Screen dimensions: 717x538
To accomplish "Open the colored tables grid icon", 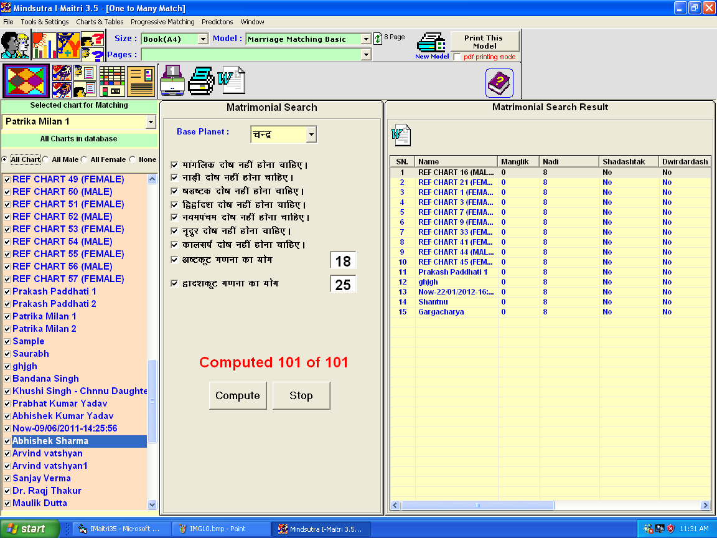I will [x=112, y=81].
